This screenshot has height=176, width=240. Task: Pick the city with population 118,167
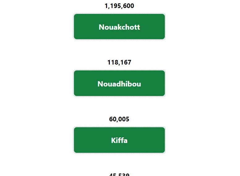[119, 83]
